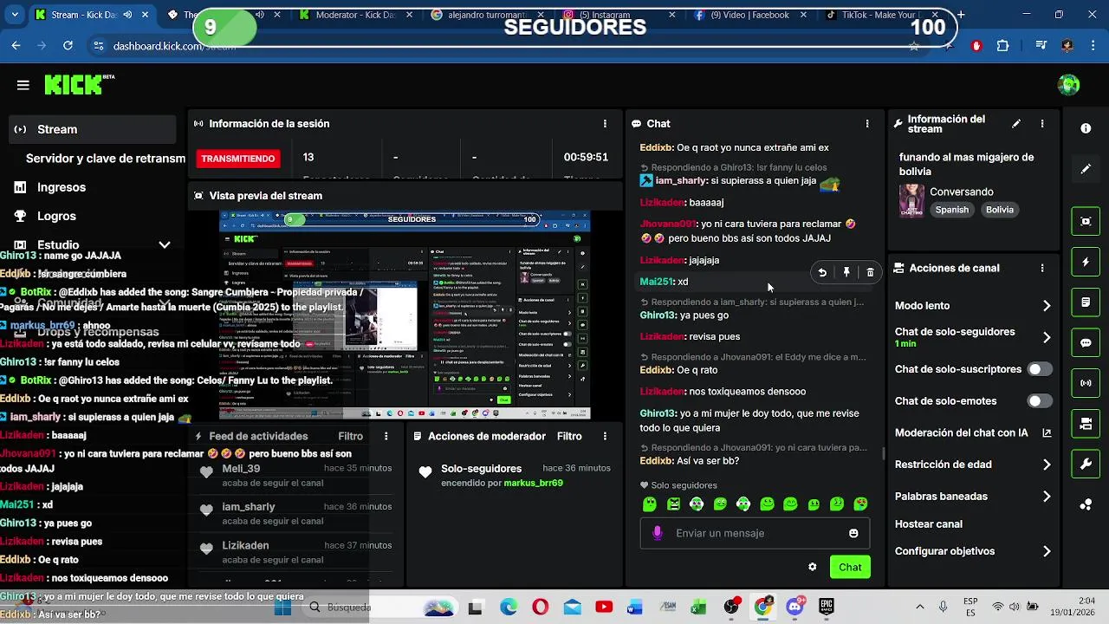This screenshot has height=624, width=1109.
Task: Expand Chat de solo-seguidores options
Action: [1047, 337]
